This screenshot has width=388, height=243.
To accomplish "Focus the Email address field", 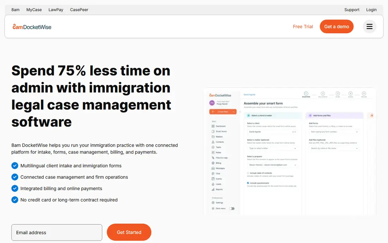I will pos(57,232).
